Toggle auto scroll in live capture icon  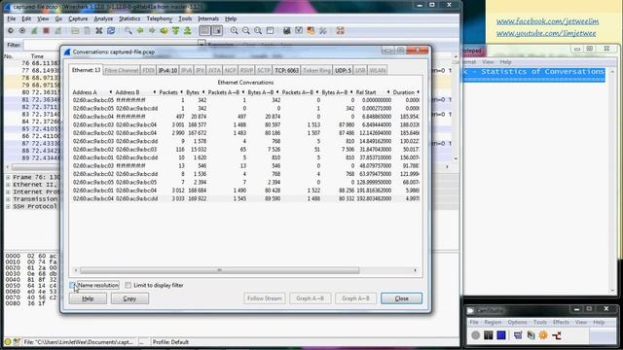(217, 30)
